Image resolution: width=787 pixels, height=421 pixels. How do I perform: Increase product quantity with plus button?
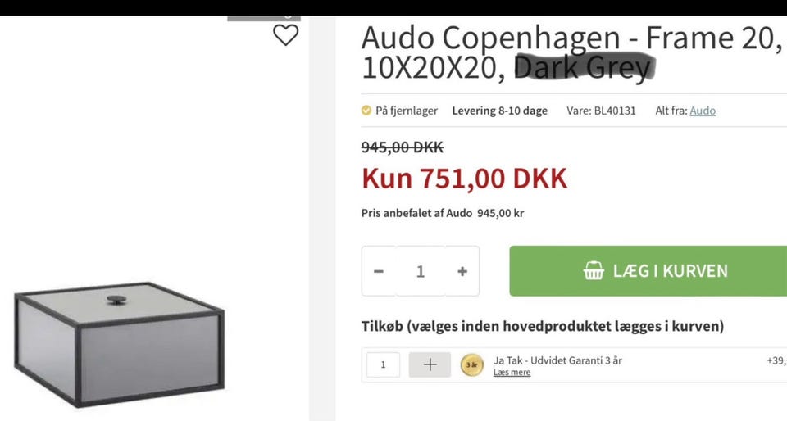tap(462, 271)
